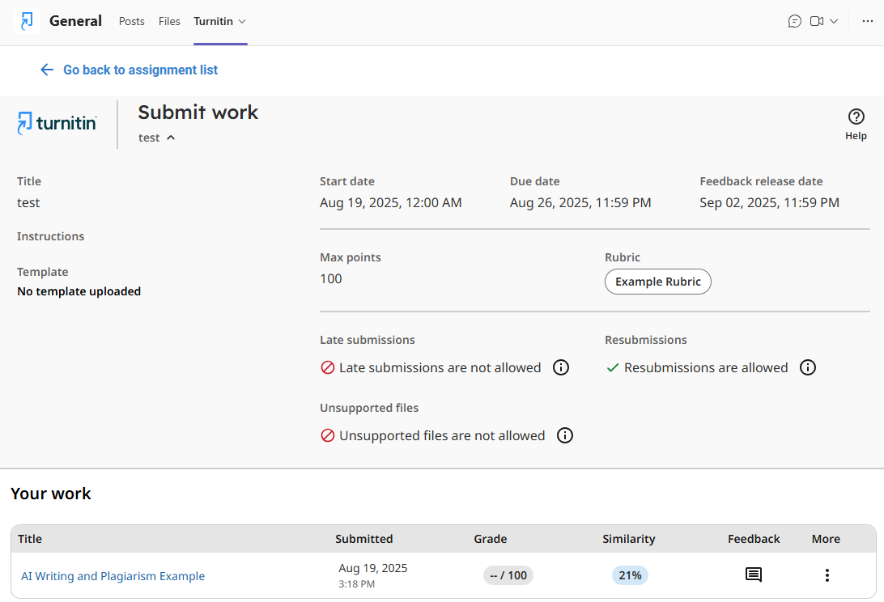
Task: Click the back arrow icon
Action: pos(47,70)
